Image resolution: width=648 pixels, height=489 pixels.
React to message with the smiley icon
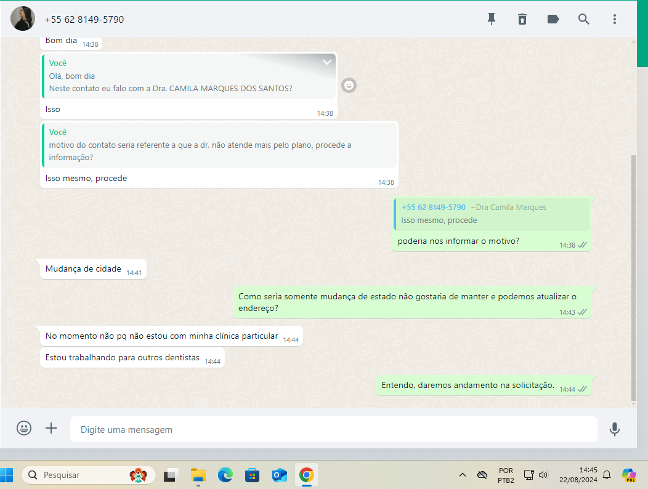[x=349, y=86]
